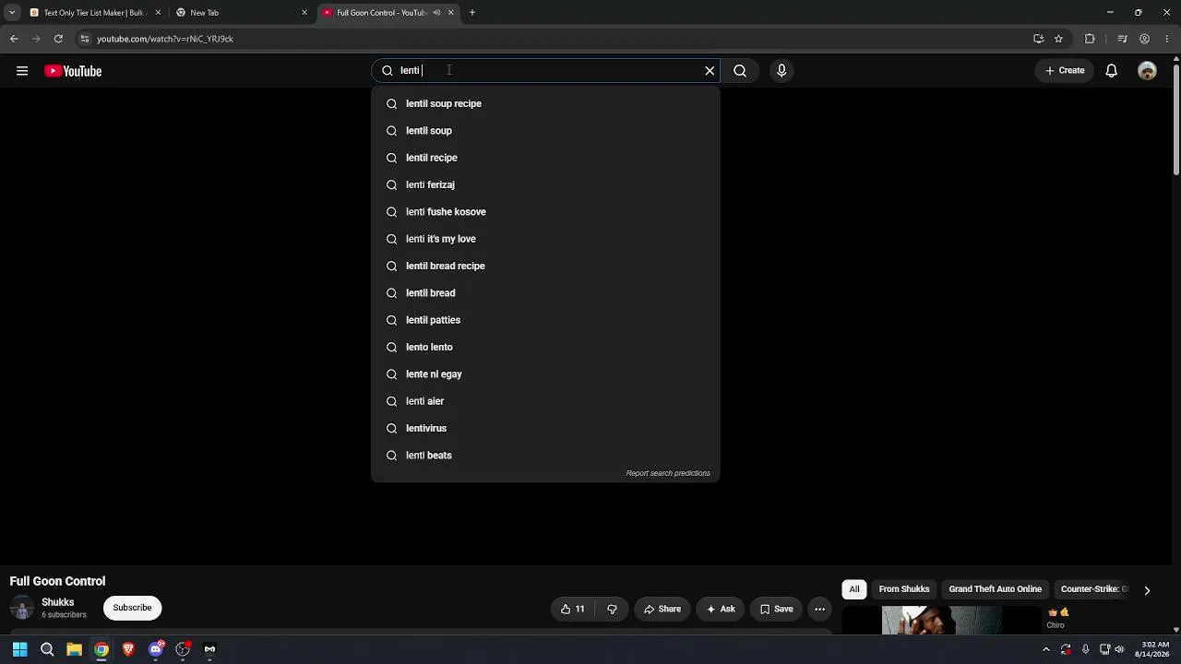
Task: Start voice search with the microphone
Action: click(x=781, y=71)
